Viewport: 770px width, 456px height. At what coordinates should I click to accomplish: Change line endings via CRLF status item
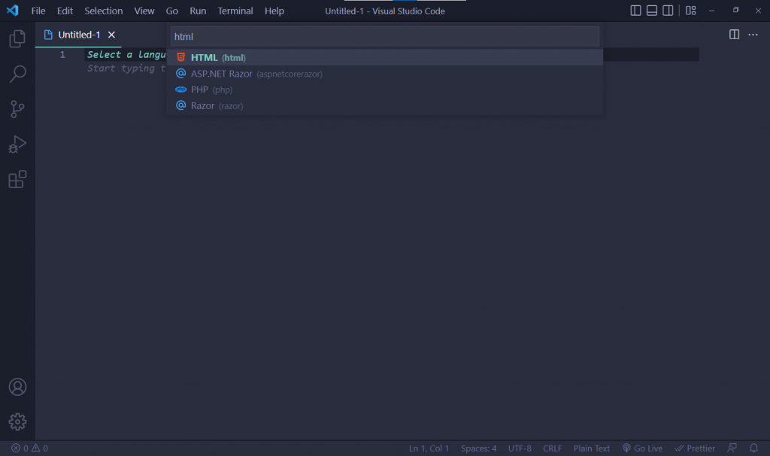pyautogui.click(x=552, y=448)
